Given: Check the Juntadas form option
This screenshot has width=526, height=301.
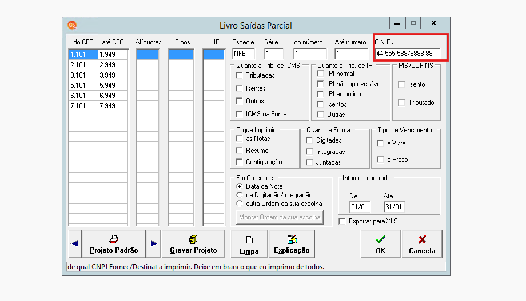Looking at the screenshot, I should 309,162.
